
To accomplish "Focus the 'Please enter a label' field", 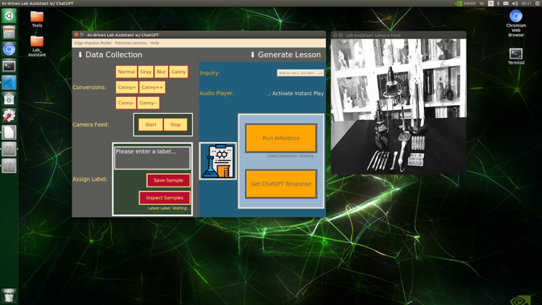I will (x=152, y=158).
